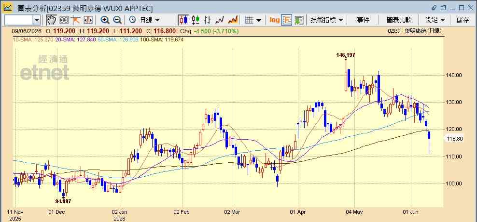Click the binoculars view icon
Image resolution: width=477 pixels, height=222 pixels.
coord(64,20)
